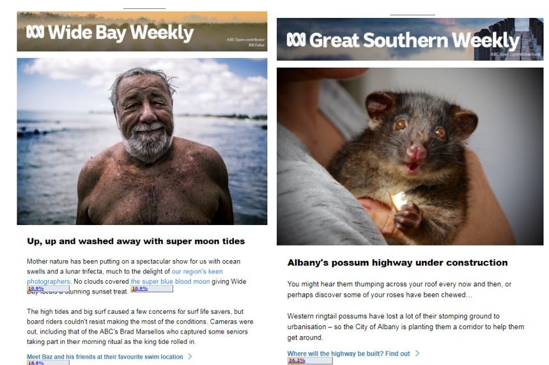Open the Great Southern Weekly header banner
This screenshot has width=549, height=365.
point(410,39)
